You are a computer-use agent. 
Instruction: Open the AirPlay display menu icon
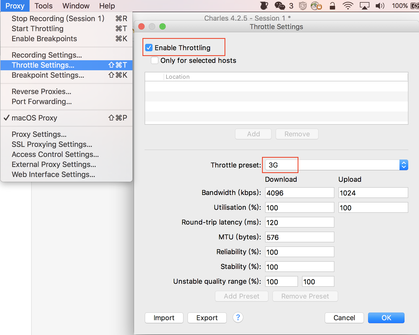point(364,6)
